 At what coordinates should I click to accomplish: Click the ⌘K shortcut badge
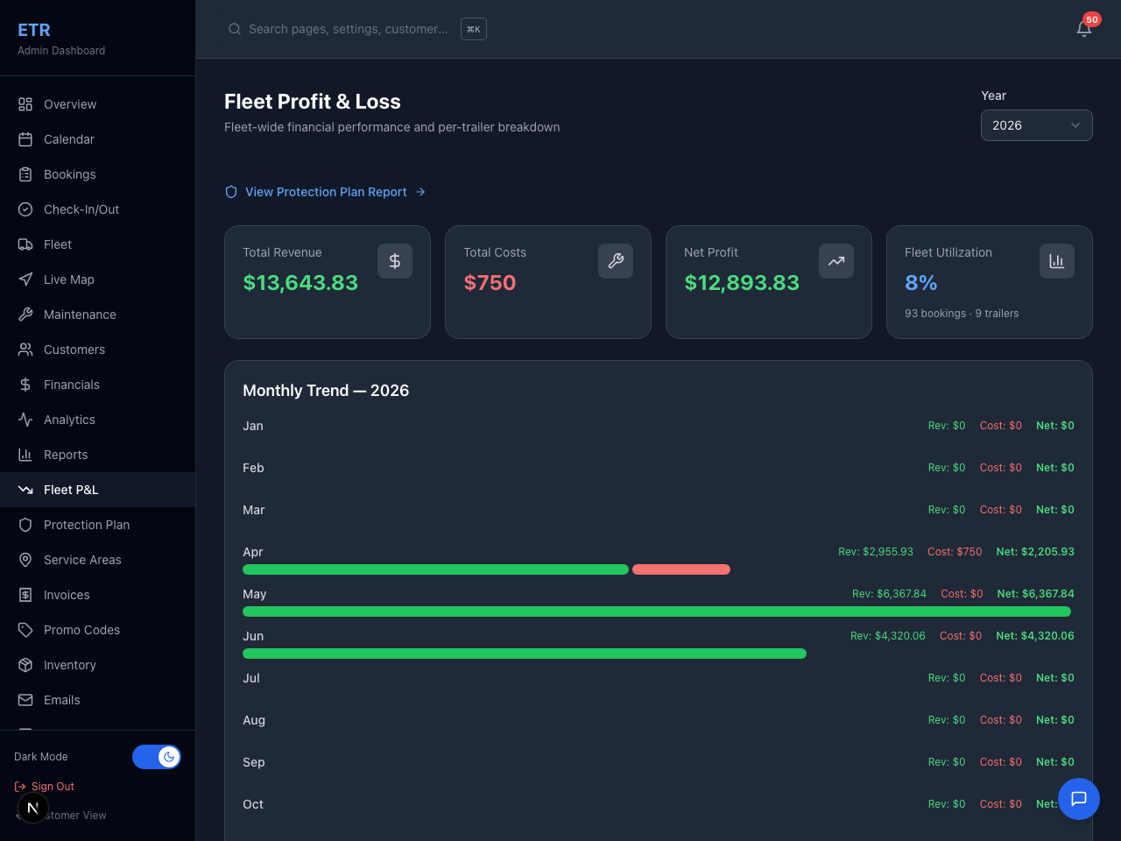pos(474,29)
